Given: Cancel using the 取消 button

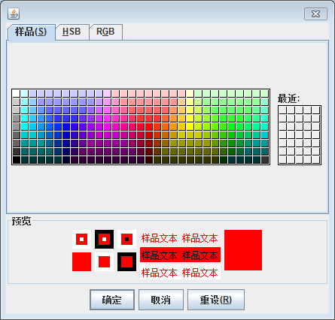Looking at the screenshot, I should pyautogui.click(x=161, y=300).
